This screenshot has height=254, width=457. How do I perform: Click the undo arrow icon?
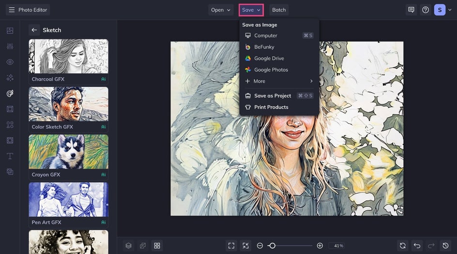tap(417, 246)
